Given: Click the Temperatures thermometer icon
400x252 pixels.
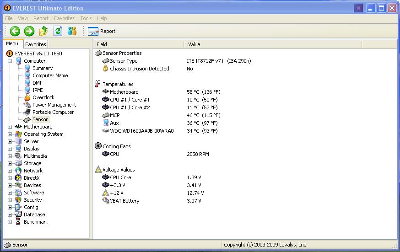Looking at the screenshot, I should pyautogui.click(x=98, y=84).
